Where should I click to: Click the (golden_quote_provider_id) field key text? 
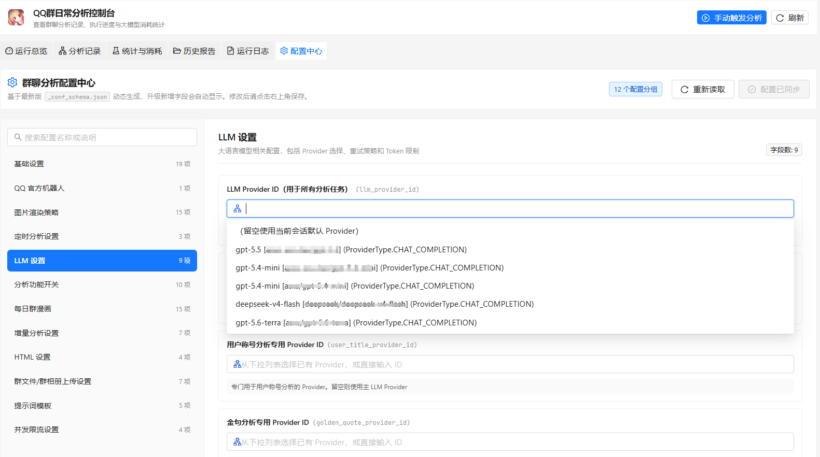point(362,423)
